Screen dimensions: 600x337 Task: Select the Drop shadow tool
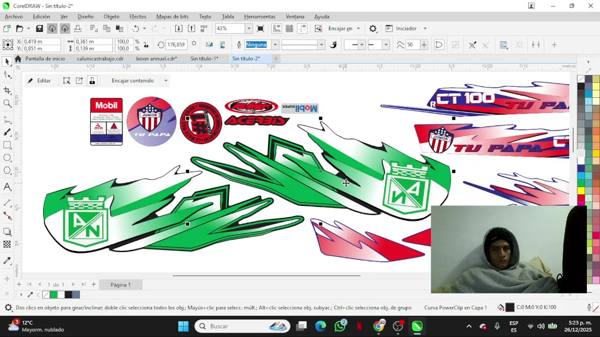click(x=7, y=232)
